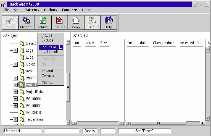Open the File menu
211x136 pixels.
coord(6,10)
